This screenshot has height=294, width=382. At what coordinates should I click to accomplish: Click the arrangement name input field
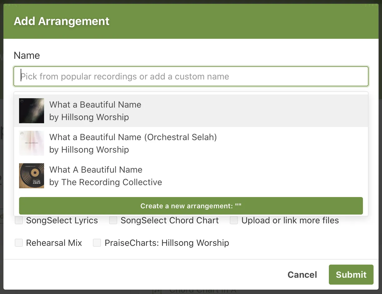tap(191, 76)
